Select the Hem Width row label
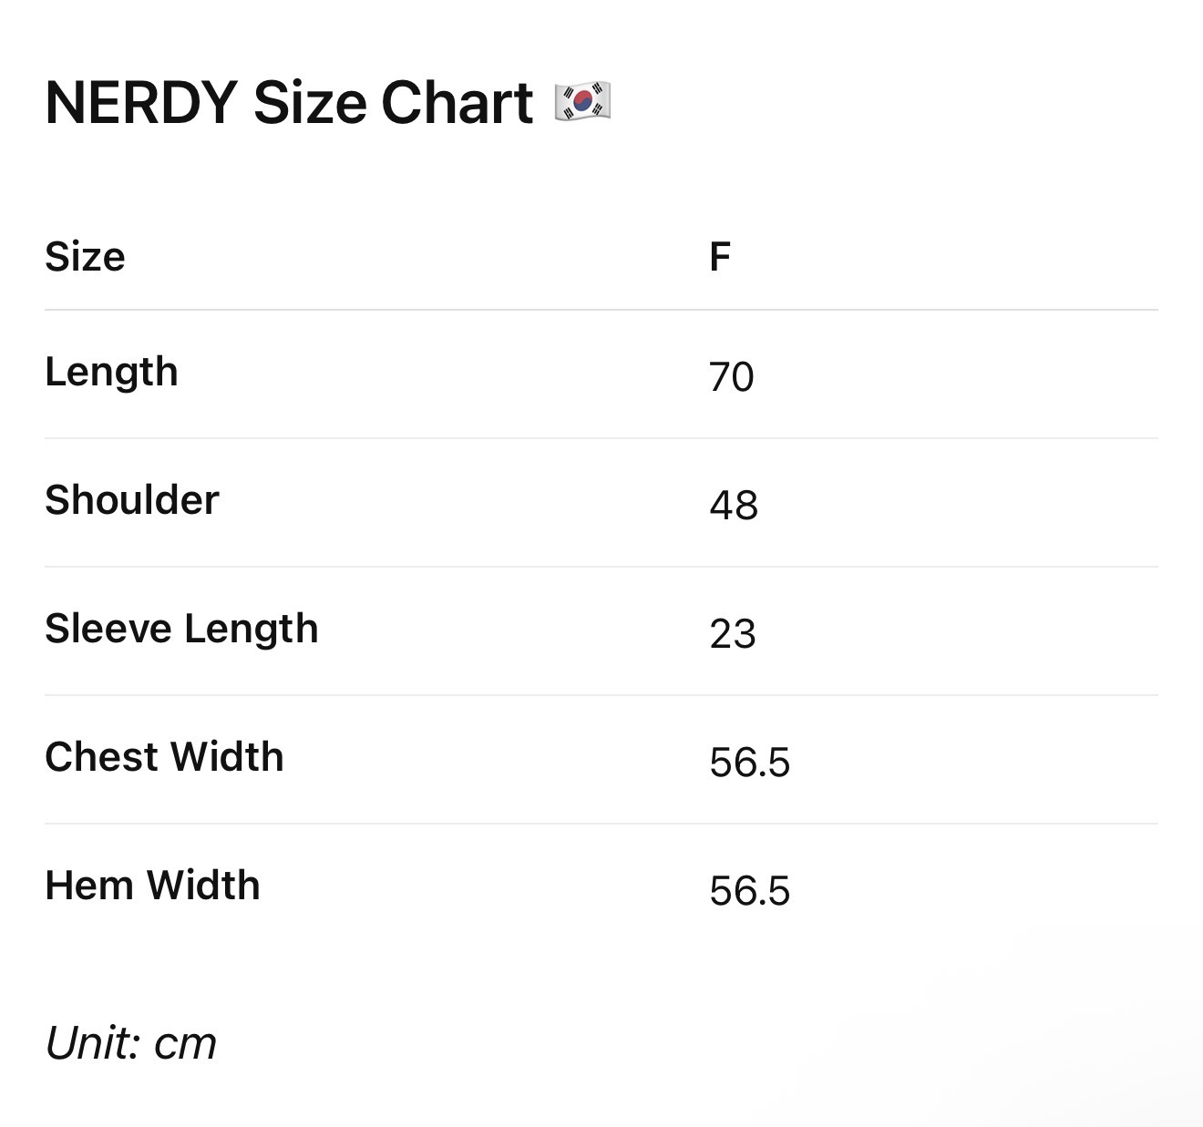Screen dimensions: 1203x1127 coord(152,886)
